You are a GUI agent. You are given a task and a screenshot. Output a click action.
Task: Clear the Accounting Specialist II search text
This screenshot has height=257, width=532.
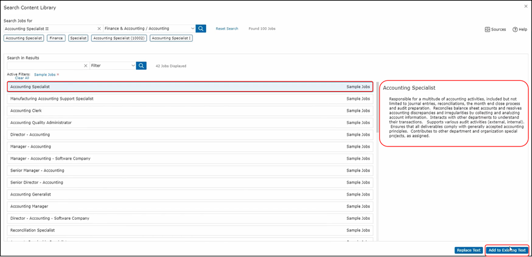click(x=99, y=28)
